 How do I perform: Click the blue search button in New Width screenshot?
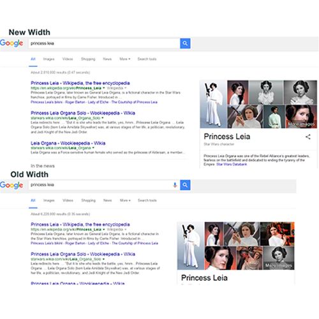pyautogui.click(x=185, y=43)
